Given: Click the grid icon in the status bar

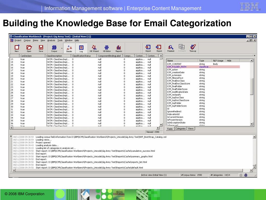Looking at the screenshot, I should pyautogui.click(x=241, y=175).
